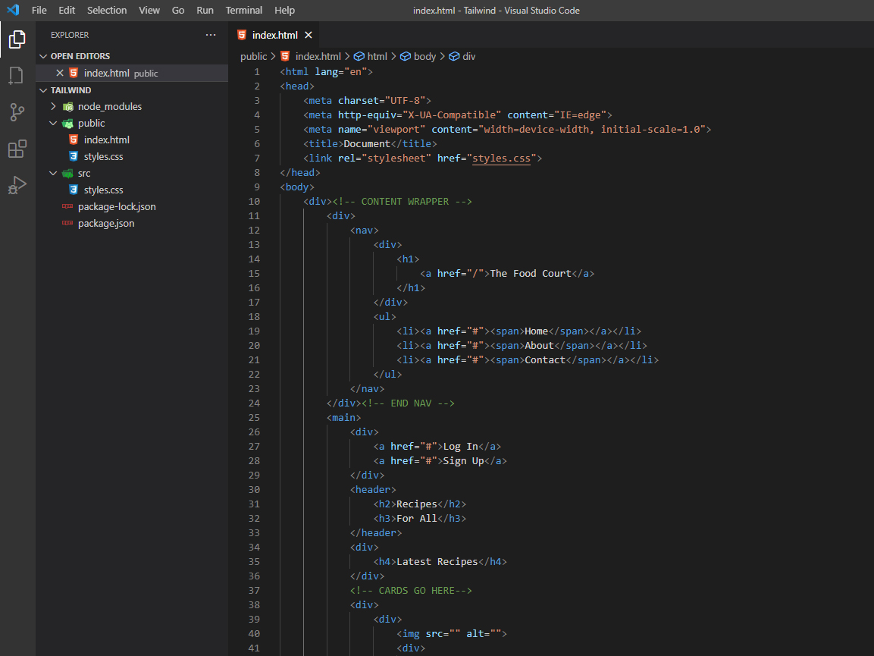Open the Source Control view
The height and width of the screenshot is (656, 874).
[x=17, y=113]
